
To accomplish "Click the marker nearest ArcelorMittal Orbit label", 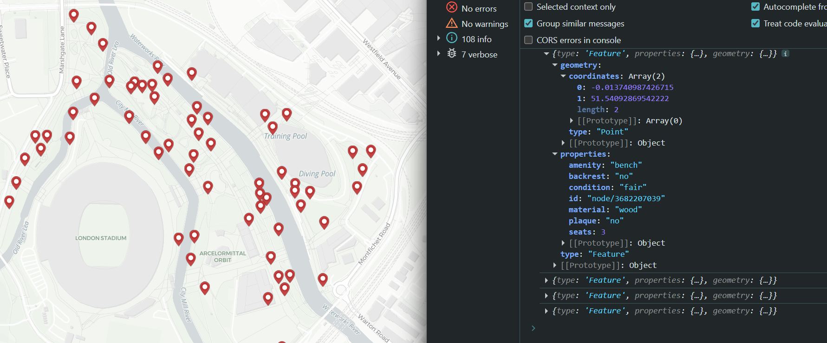I will [190, 259].
